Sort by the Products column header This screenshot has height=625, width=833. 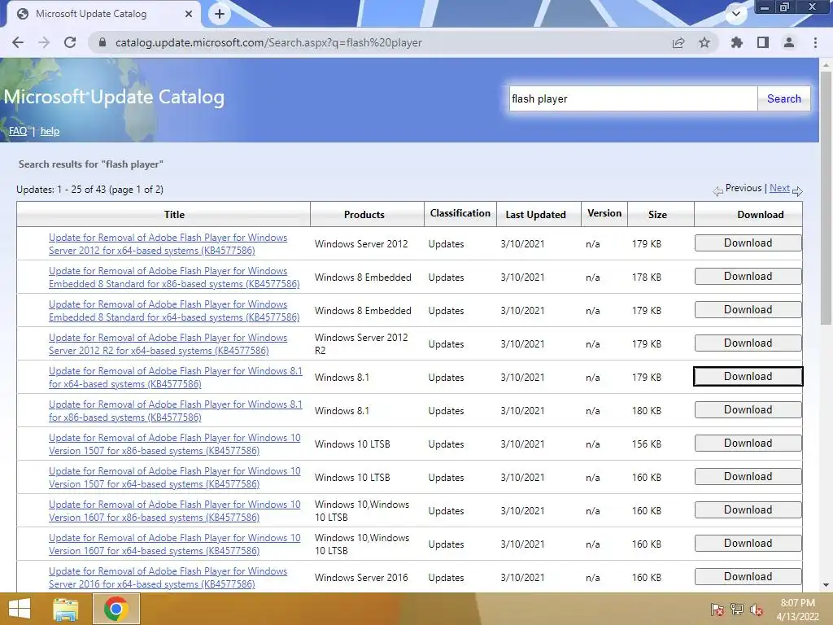pyautogui.click(x=364, y=215)
